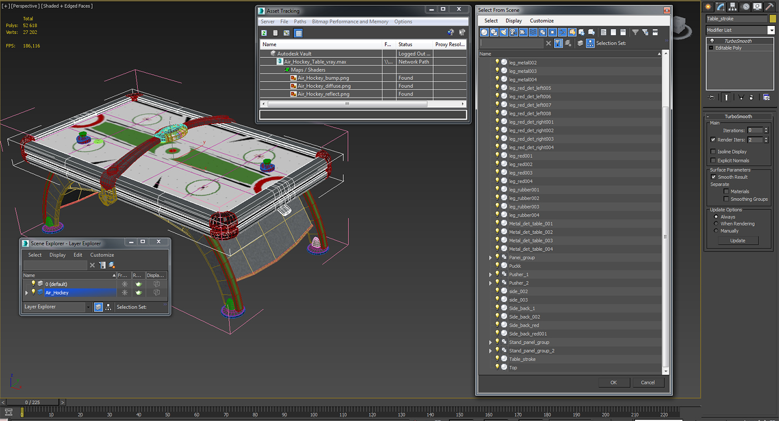This screenshot has width=779, height=421.
Task: Toggle Display Helpers filter in Select From Scene
Action: 523,32
